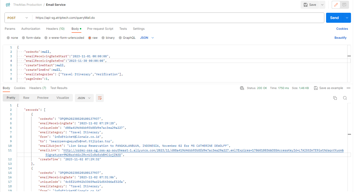Click the HTTP request icon beside breadcrumb
This screenshot has height=192, width=356.
click(8, 5)
